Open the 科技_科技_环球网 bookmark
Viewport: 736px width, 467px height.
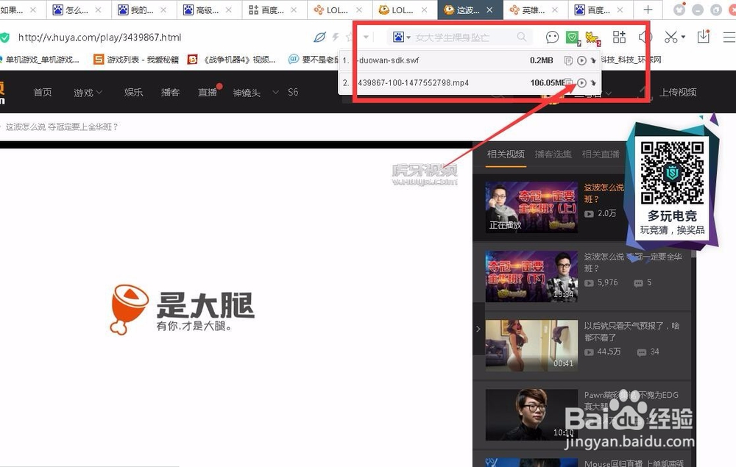pyautogui.click(x=631, y=60)
